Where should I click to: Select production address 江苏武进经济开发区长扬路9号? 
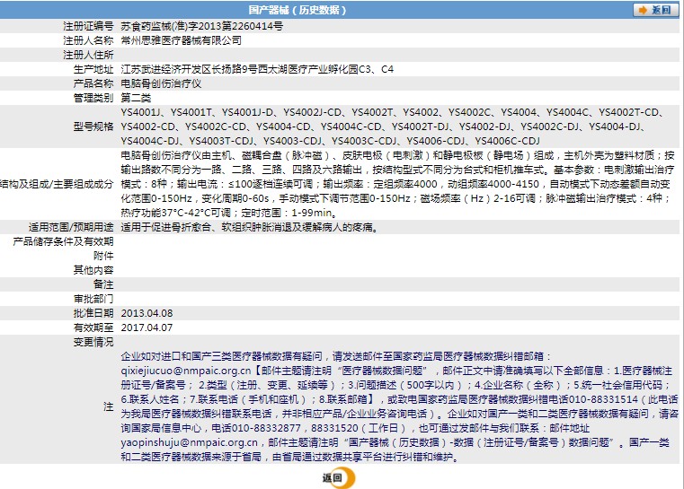(189, 69)
